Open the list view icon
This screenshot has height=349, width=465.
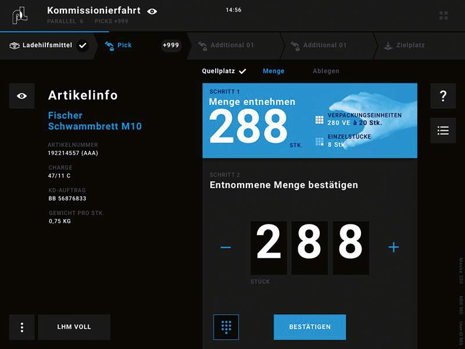(x=443, y=130)
